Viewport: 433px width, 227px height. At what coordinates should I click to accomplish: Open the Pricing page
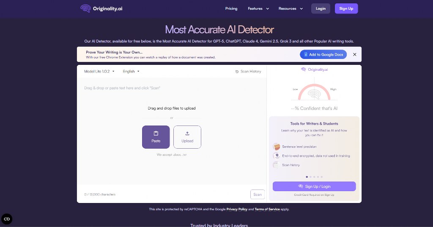231,8
